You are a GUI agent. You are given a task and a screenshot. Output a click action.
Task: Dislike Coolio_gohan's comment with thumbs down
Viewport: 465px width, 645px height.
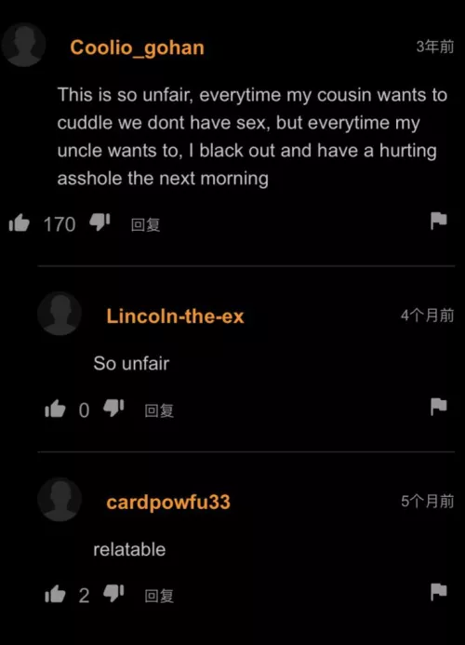click(100, 222)
